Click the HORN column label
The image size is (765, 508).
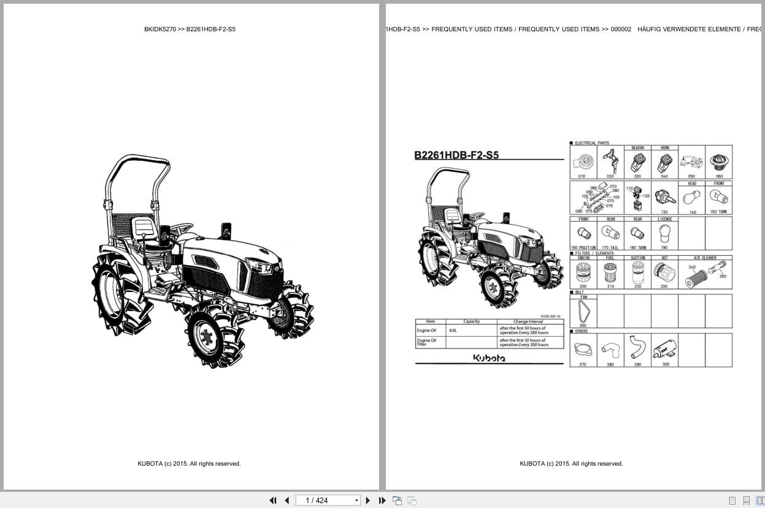pyautogui.click(x=664, y=148)
